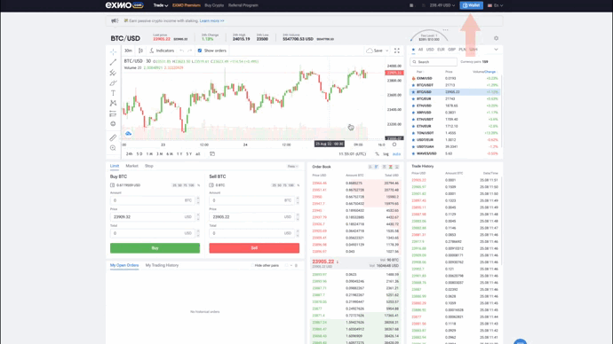Select the text annotation tool
This screenshot has width=613, height=344.
[x=113, y=93]
